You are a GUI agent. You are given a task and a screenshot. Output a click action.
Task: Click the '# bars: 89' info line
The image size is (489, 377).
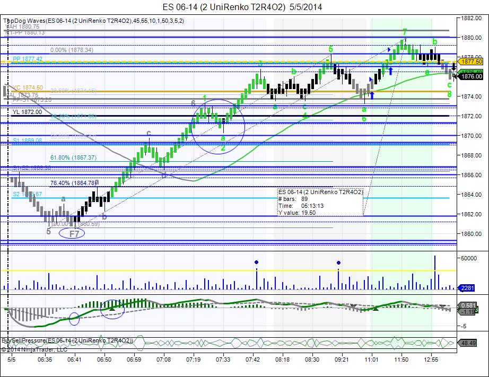(293, 199)
